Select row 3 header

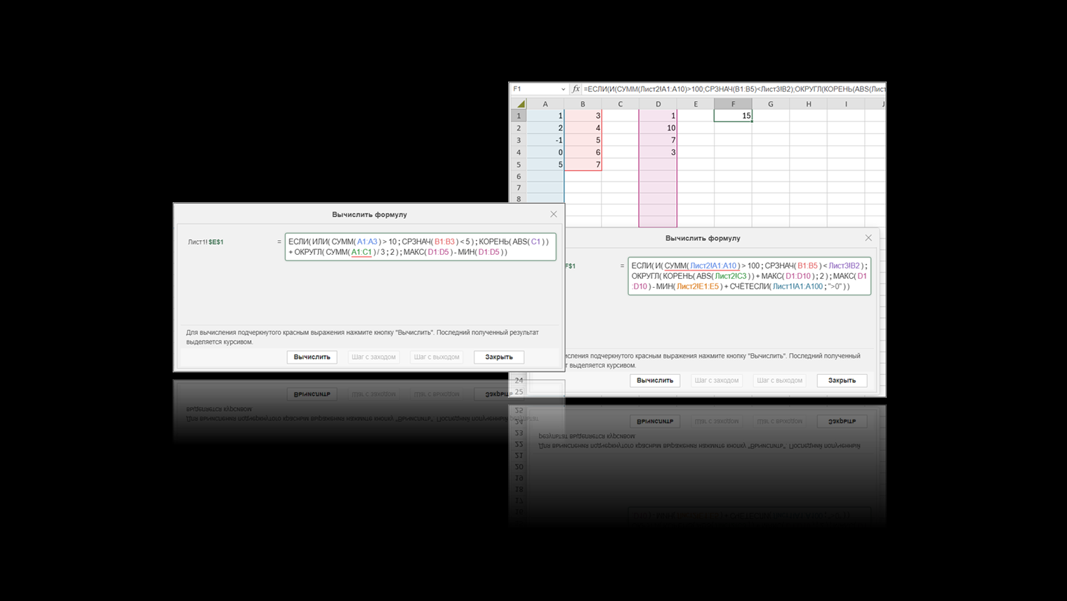519,140
